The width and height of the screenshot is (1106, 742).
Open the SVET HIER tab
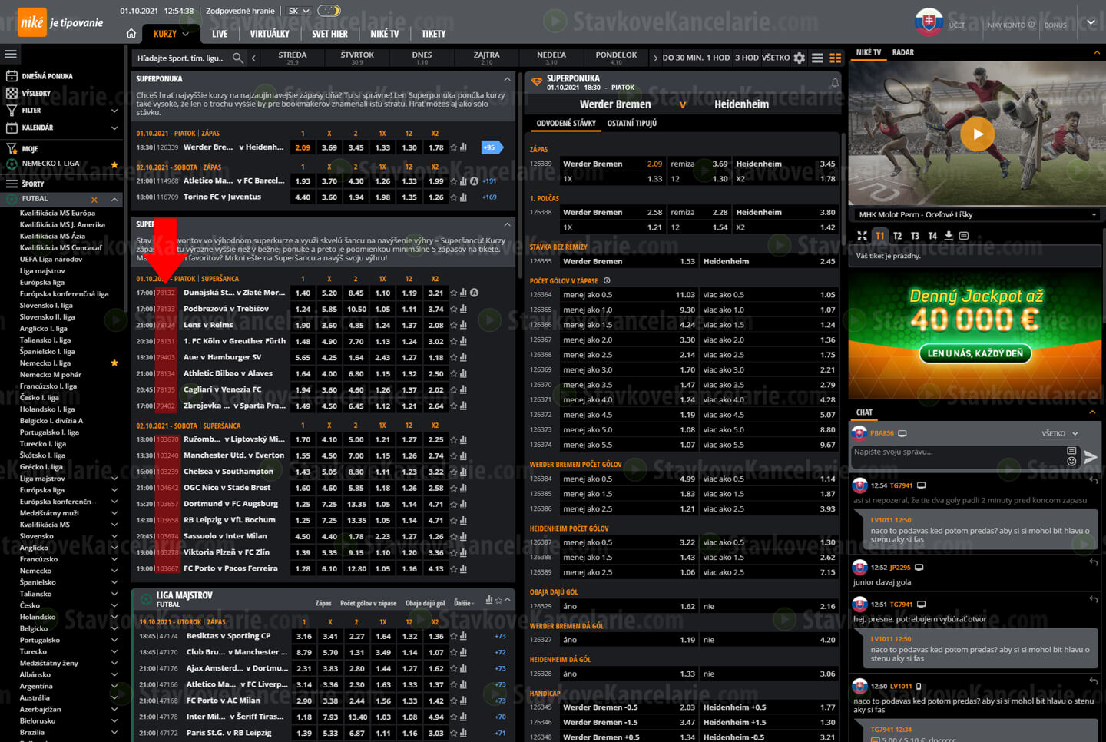click(x=329, y=34)
